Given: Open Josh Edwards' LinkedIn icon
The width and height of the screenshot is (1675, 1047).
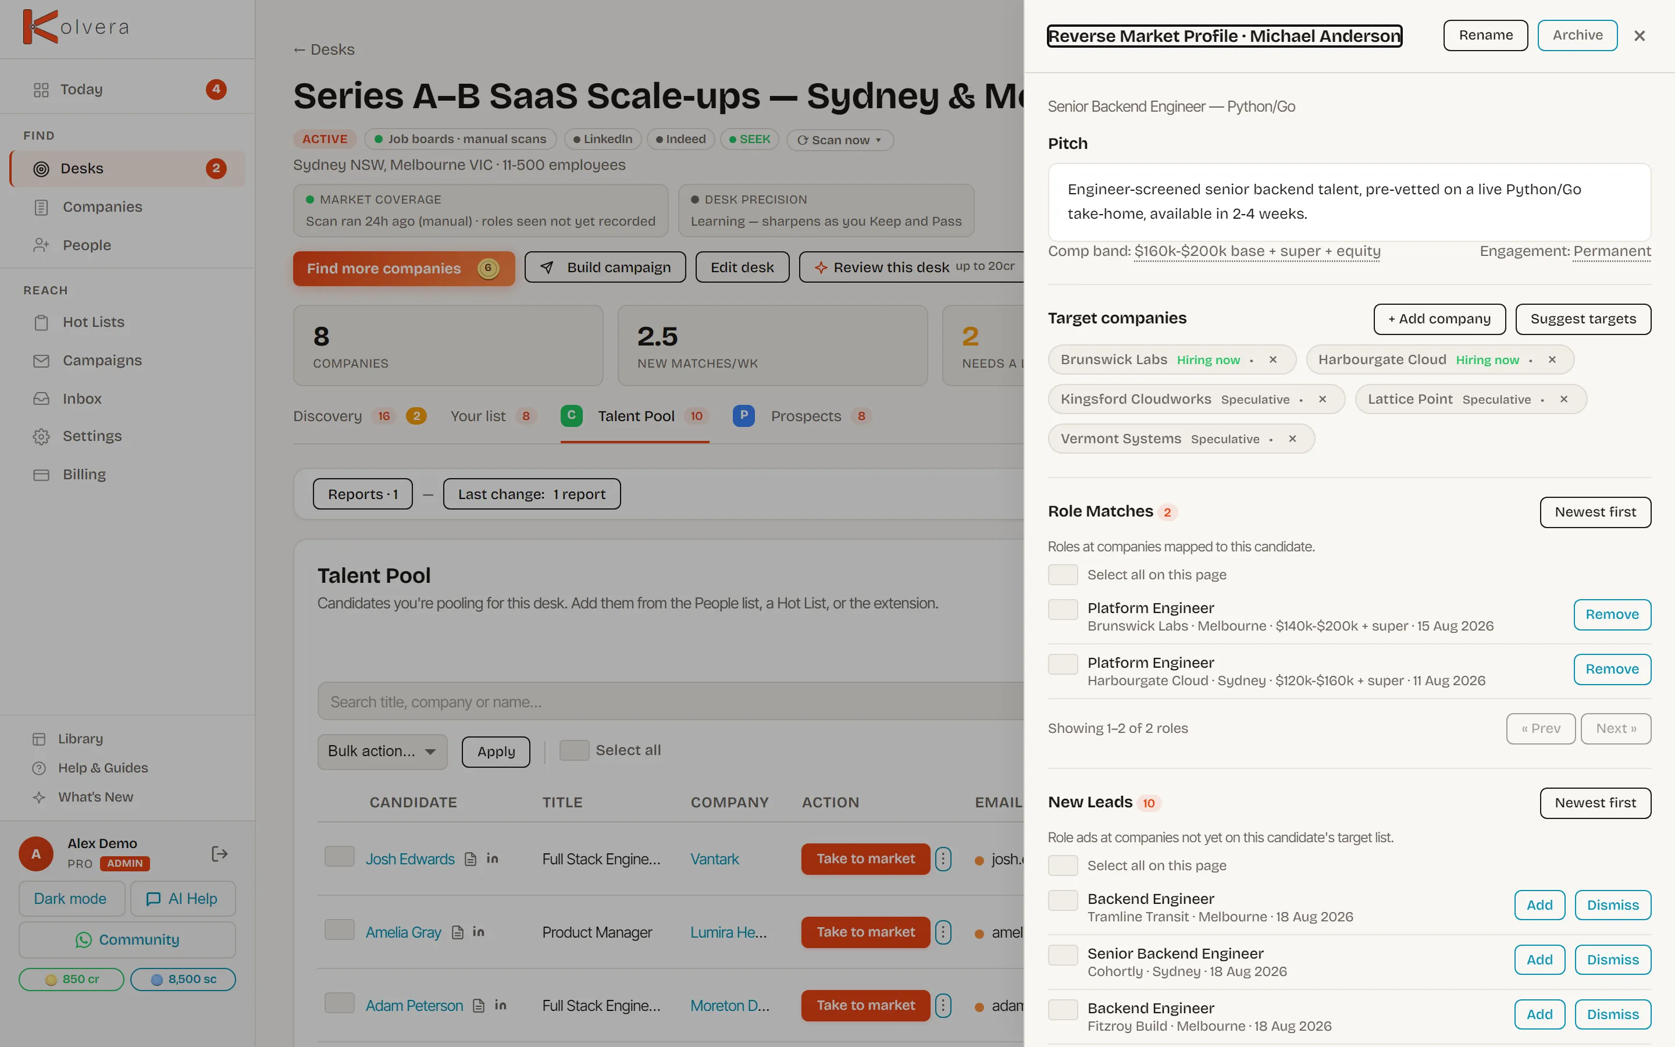Looking at the screenshot, I should (x=492, y=859).
